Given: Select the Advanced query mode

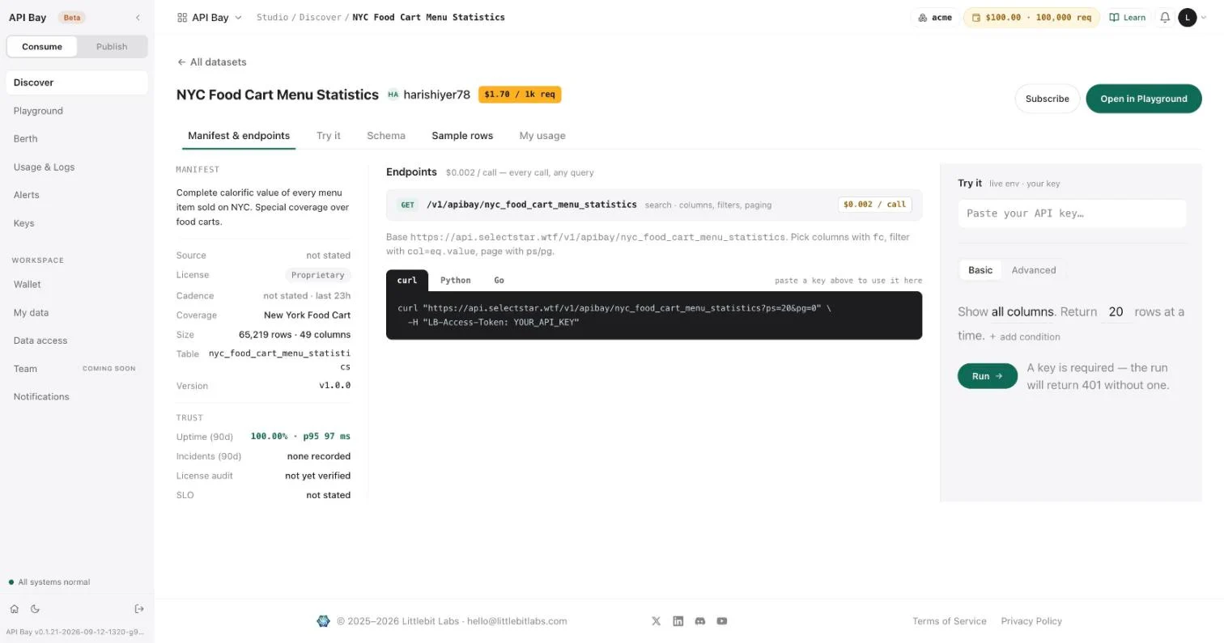Looking at the screenshot, I should pos(1034,270).
